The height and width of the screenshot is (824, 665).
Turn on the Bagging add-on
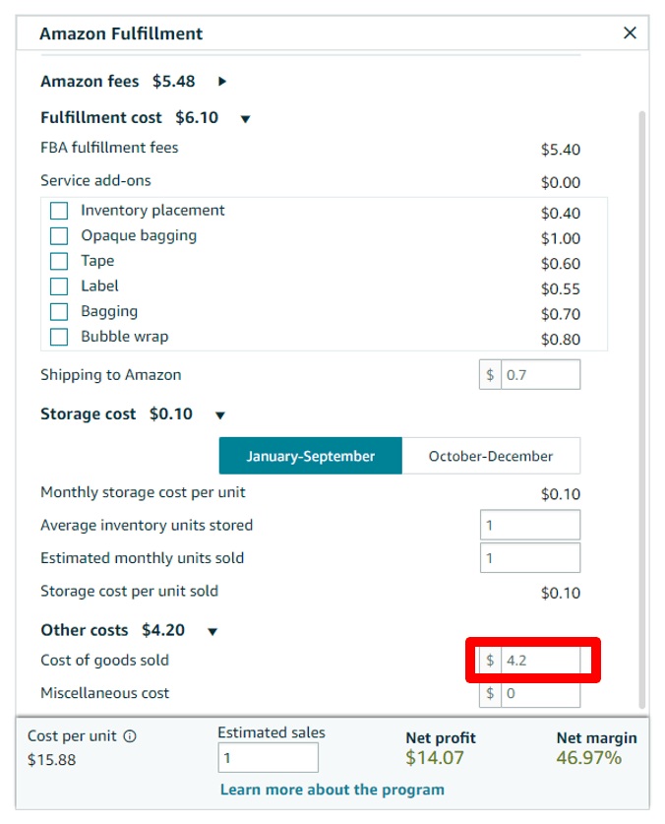tap(60, 312)
